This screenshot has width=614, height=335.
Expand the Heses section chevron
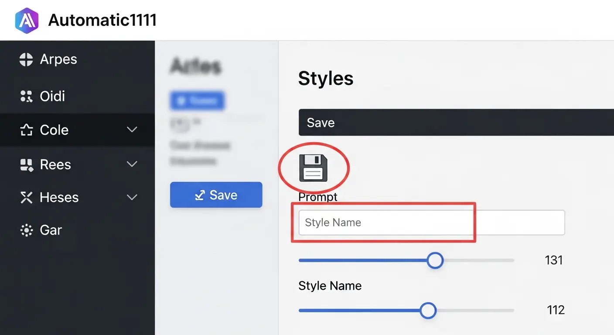[x=132, y=198]
